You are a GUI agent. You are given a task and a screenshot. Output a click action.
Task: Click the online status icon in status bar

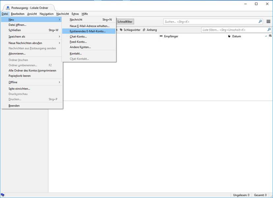point(2,195)
